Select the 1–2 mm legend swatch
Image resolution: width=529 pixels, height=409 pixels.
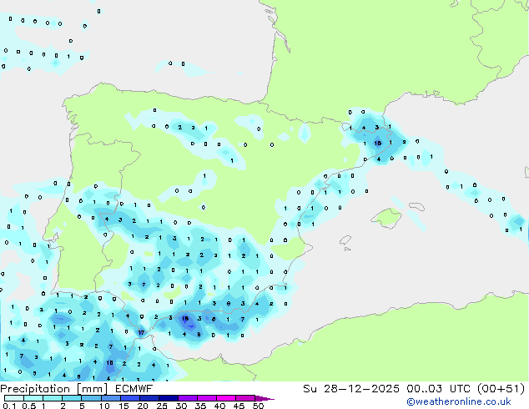(x=53, y=398)
